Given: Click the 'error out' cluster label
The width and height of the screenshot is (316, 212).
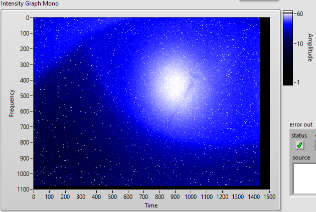Looking at the screenshot, I should (x=301, y=124).
